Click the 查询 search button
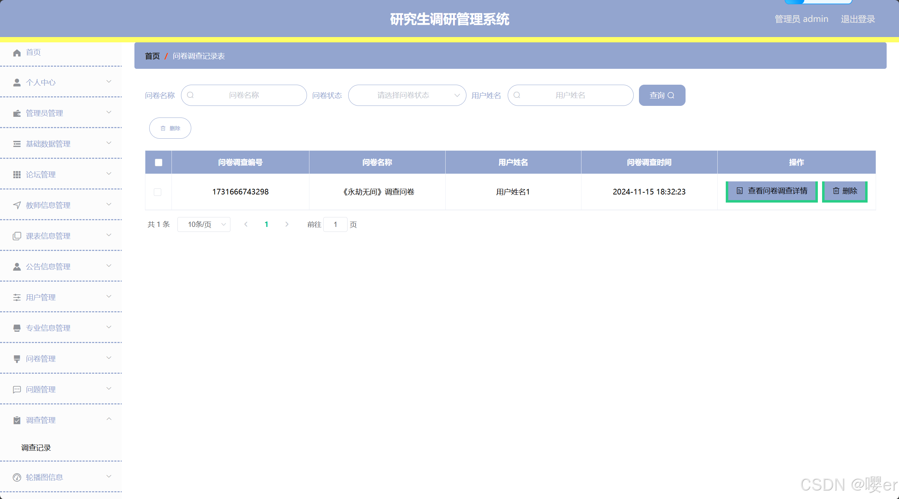 click(x=662, y=95)
